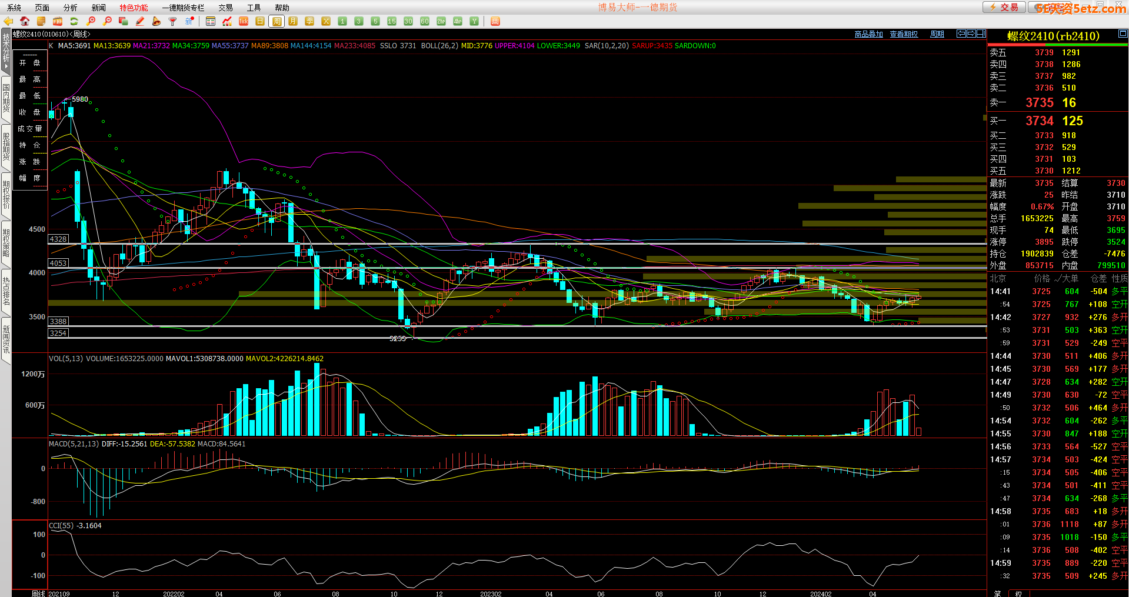The height and width of the screenshot is (597, 1129).
Task: Maximize the 螺纹2410 quote panel
Action: (x=1123, y=34)
